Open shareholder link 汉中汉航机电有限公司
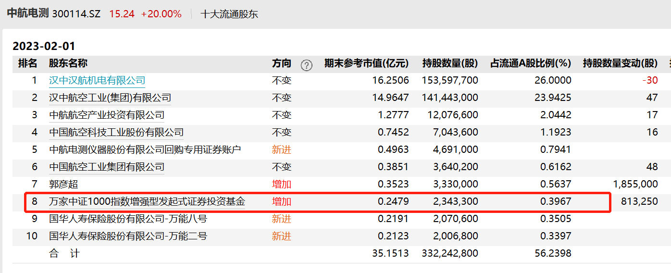 click(97, 80)
